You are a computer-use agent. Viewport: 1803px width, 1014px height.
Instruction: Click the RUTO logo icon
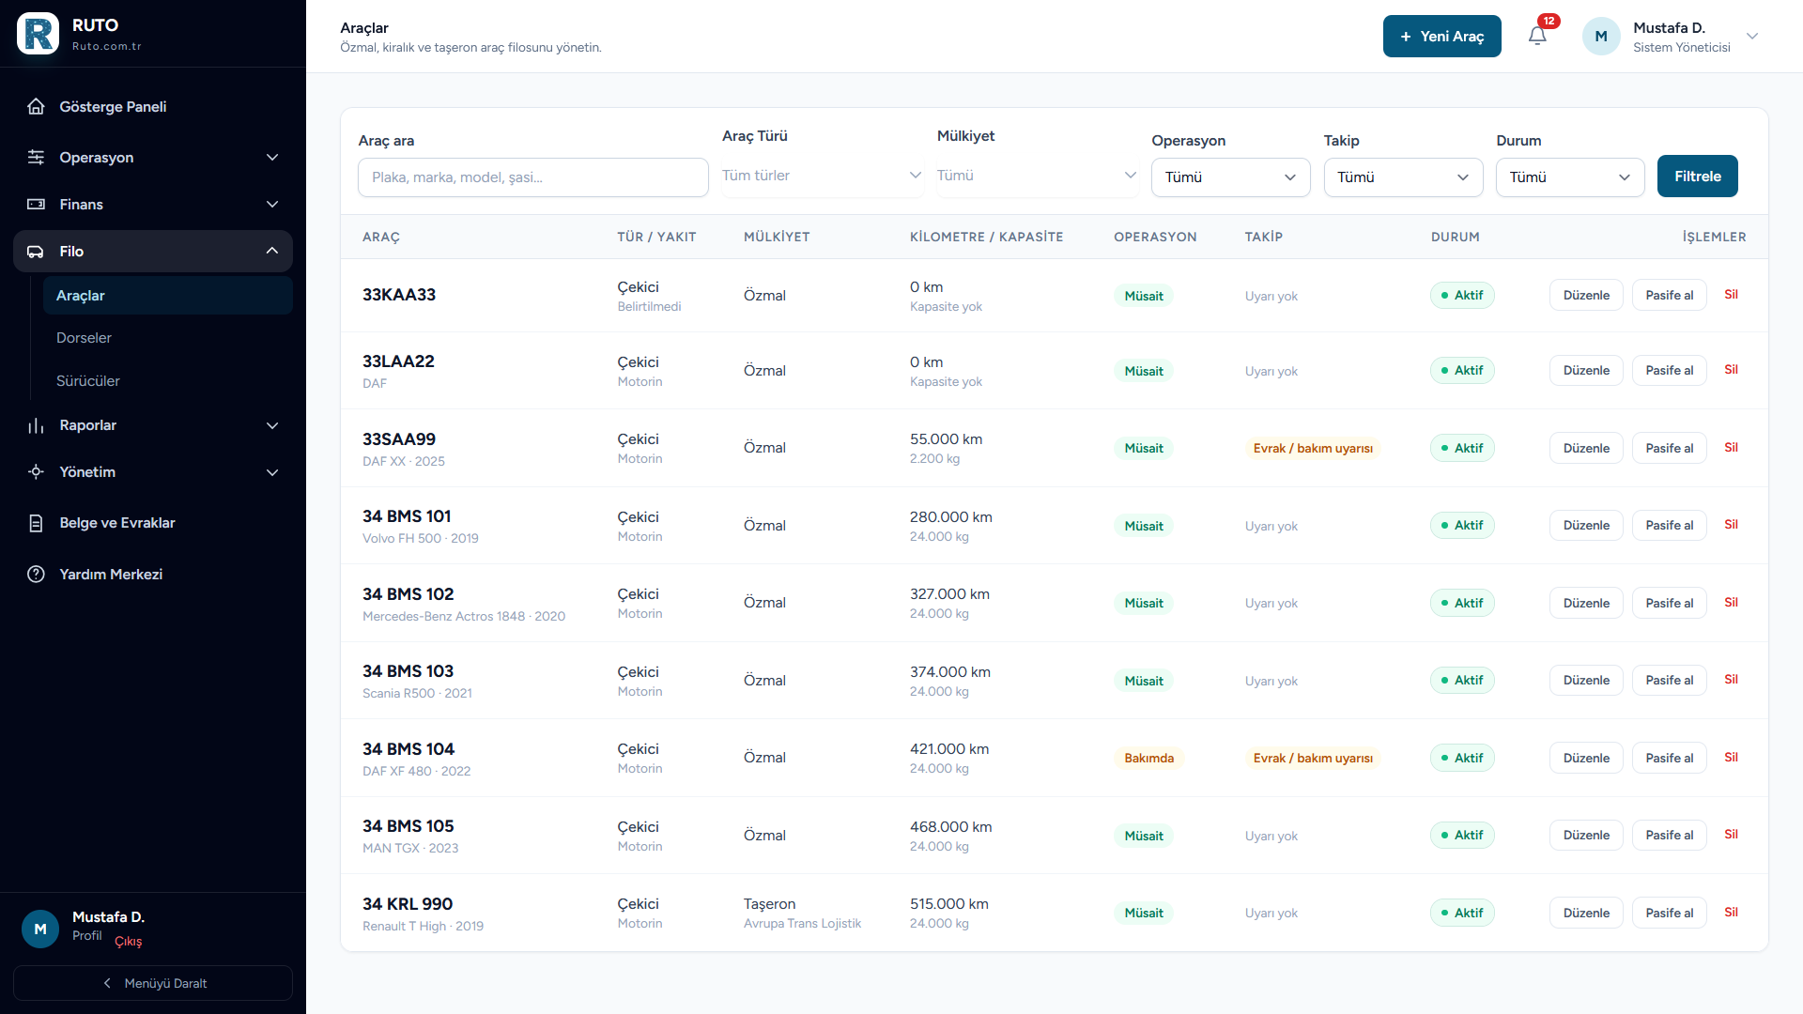coord(38,34)
